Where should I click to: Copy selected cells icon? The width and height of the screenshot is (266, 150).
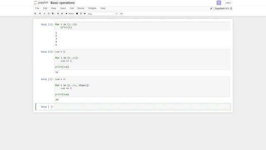(x=49, y=14)
